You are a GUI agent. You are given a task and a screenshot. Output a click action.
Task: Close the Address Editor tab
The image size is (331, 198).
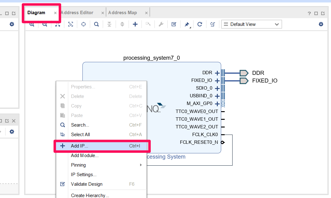point(103,13)
